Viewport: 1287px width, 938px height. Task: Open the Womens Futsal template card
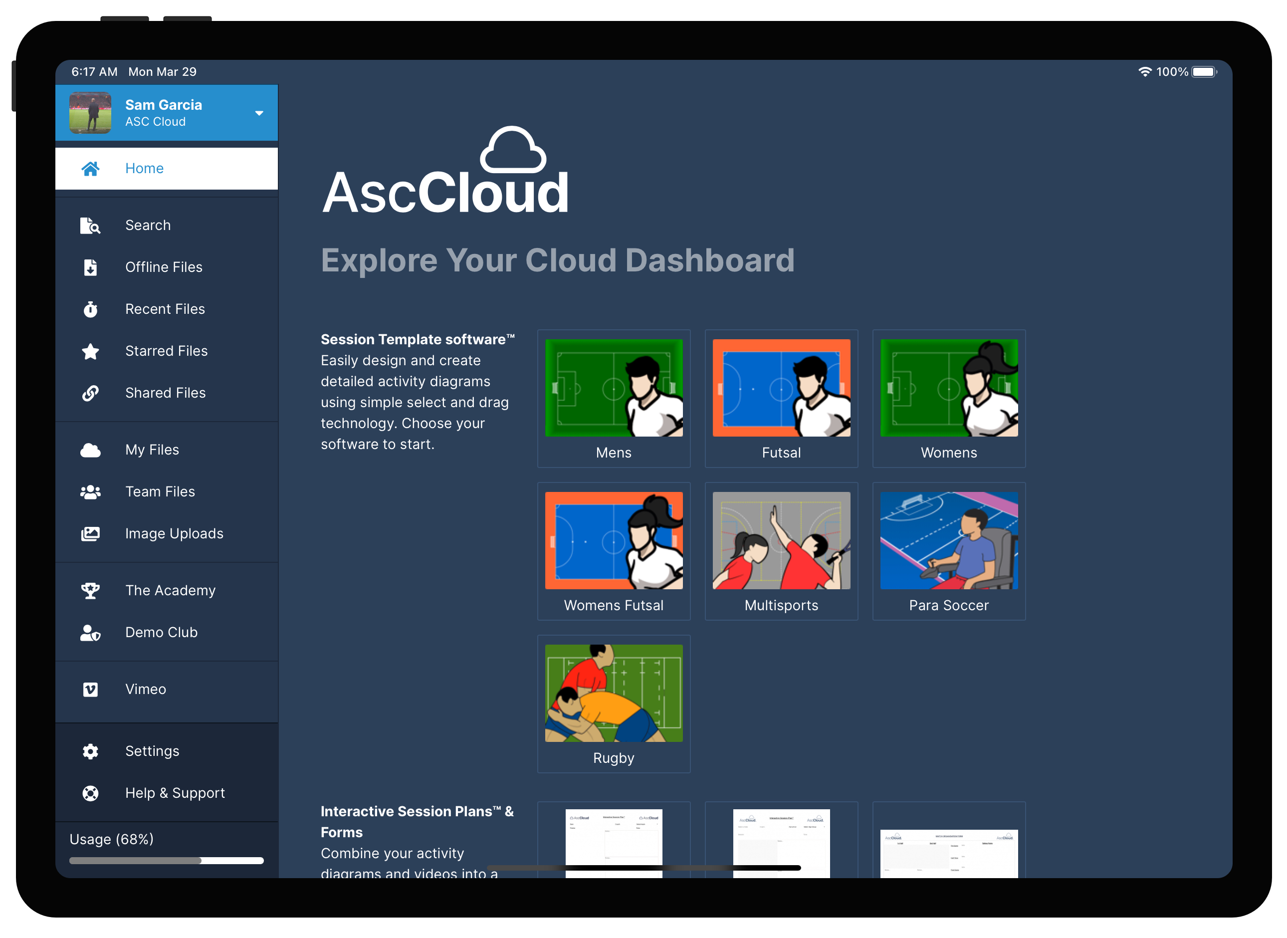coord(614,552)
